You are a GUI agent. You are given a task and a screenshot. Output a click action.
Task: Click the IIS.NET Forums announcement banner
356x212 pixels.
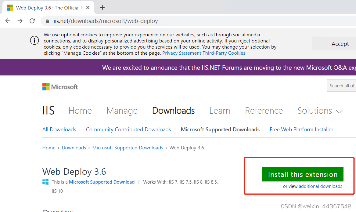pos(178,67)
